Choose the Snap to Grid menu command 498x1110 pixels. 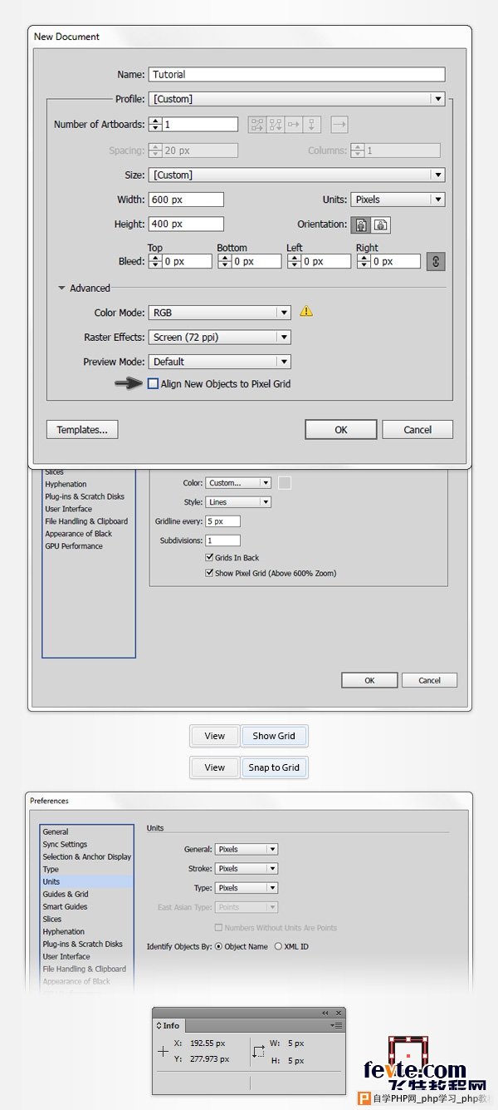coord(274,767)
